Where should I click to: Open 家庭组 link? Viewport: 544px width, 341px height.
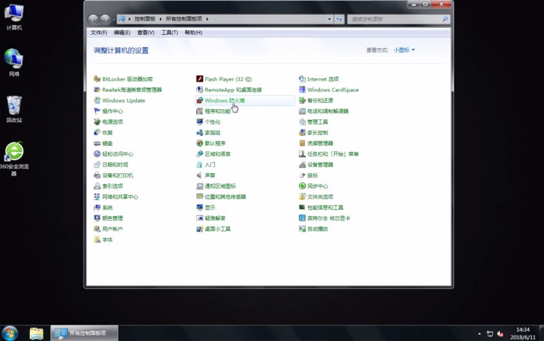coord(212,132)
